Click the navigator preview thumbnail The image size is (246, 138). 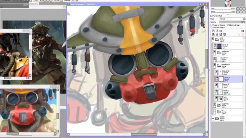click(228, 3)
